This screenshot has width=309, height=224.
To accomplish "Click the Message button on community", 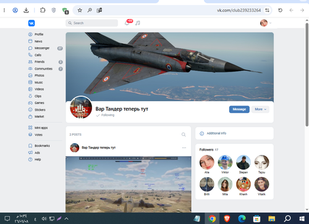I will click(239, 109).
